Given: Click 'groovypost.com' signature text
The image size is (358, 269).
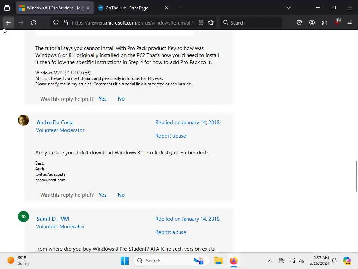Looking at the screenshot, I should (50, 180).
